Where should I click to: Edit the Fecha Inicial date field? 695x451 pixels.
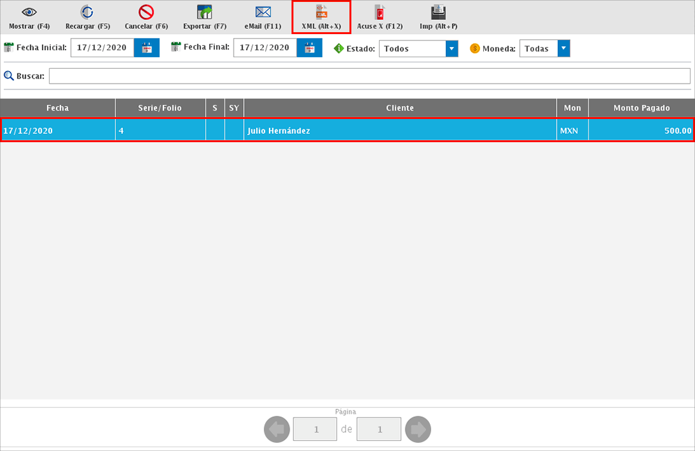click(102, 48)
